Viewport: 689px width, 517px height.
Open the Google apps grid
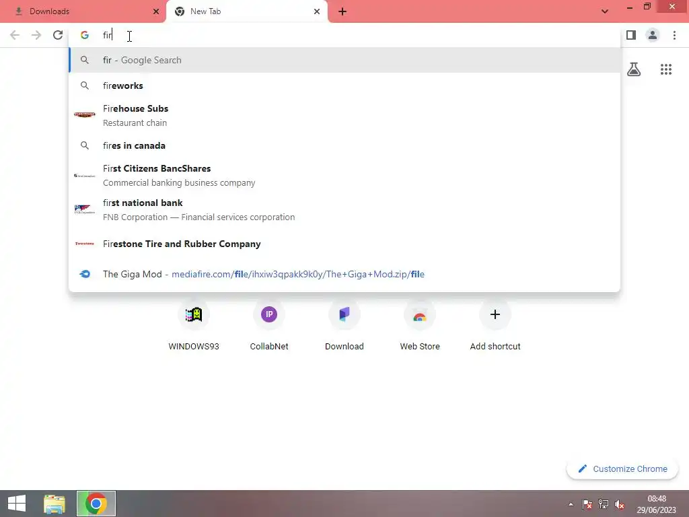pyautogui.click(x=666, y=69)
